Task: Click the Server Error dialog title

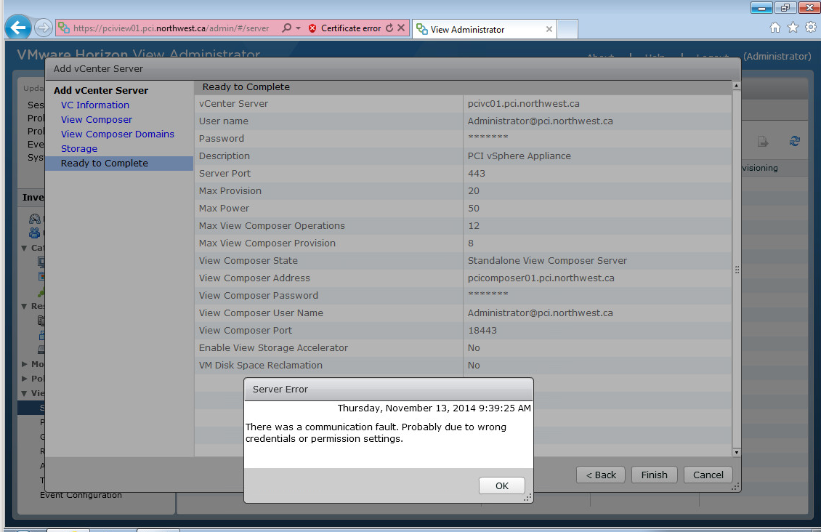Action: 280,389
